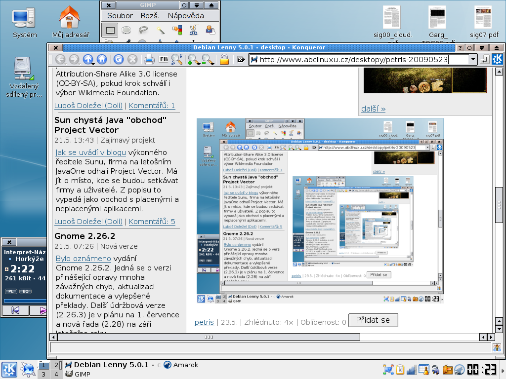Select GIMP Fuzzy Select wand tool
Viewport: 506px width, 379px height.
tap(160, 30)
